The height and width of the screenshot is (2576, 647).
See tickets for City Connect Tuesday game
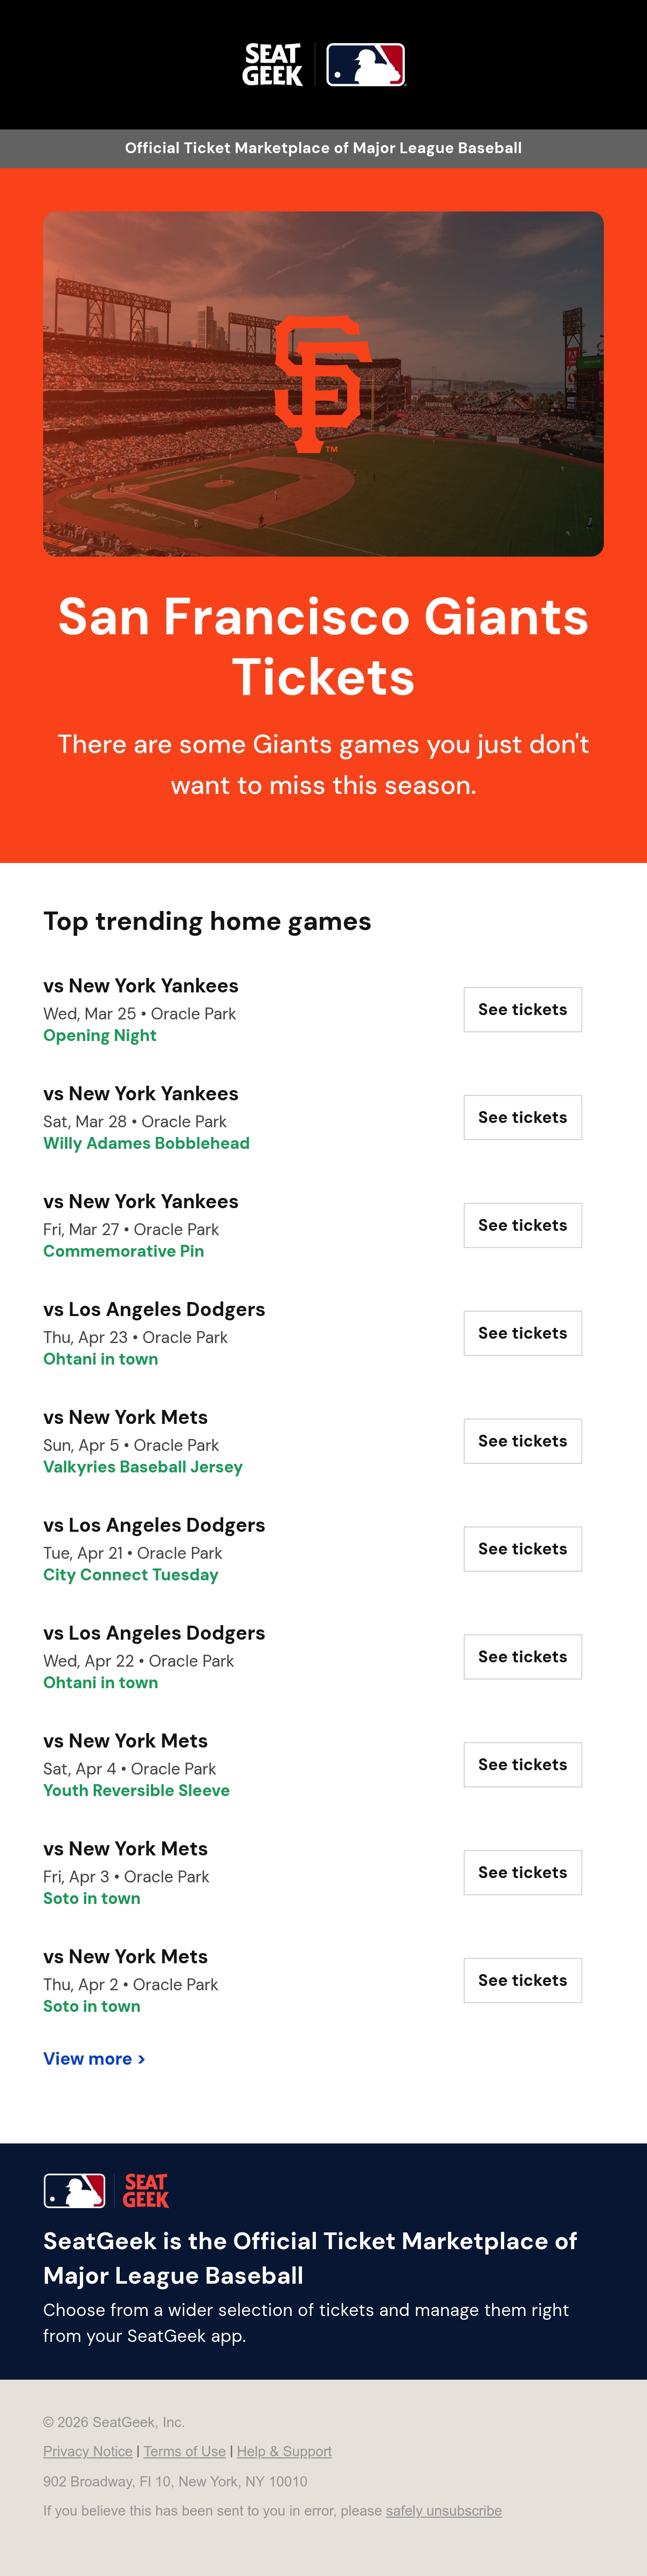(523, 1550)
